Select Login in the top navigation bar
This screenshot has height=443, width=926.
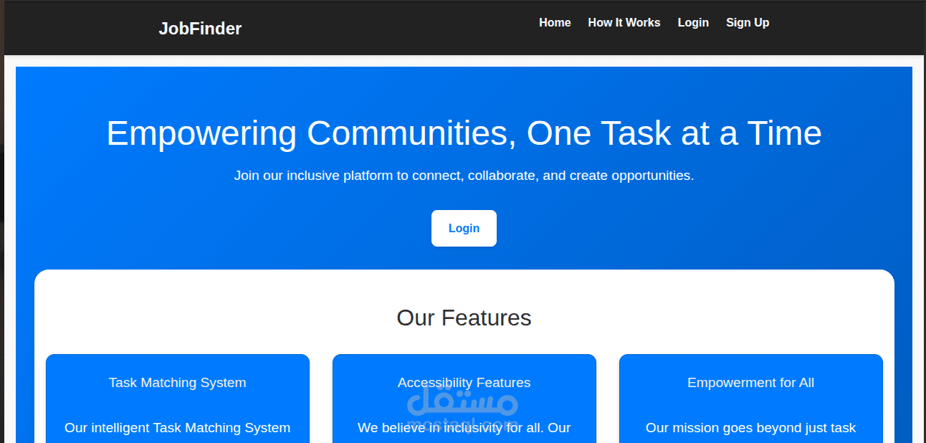coord(693,23)
